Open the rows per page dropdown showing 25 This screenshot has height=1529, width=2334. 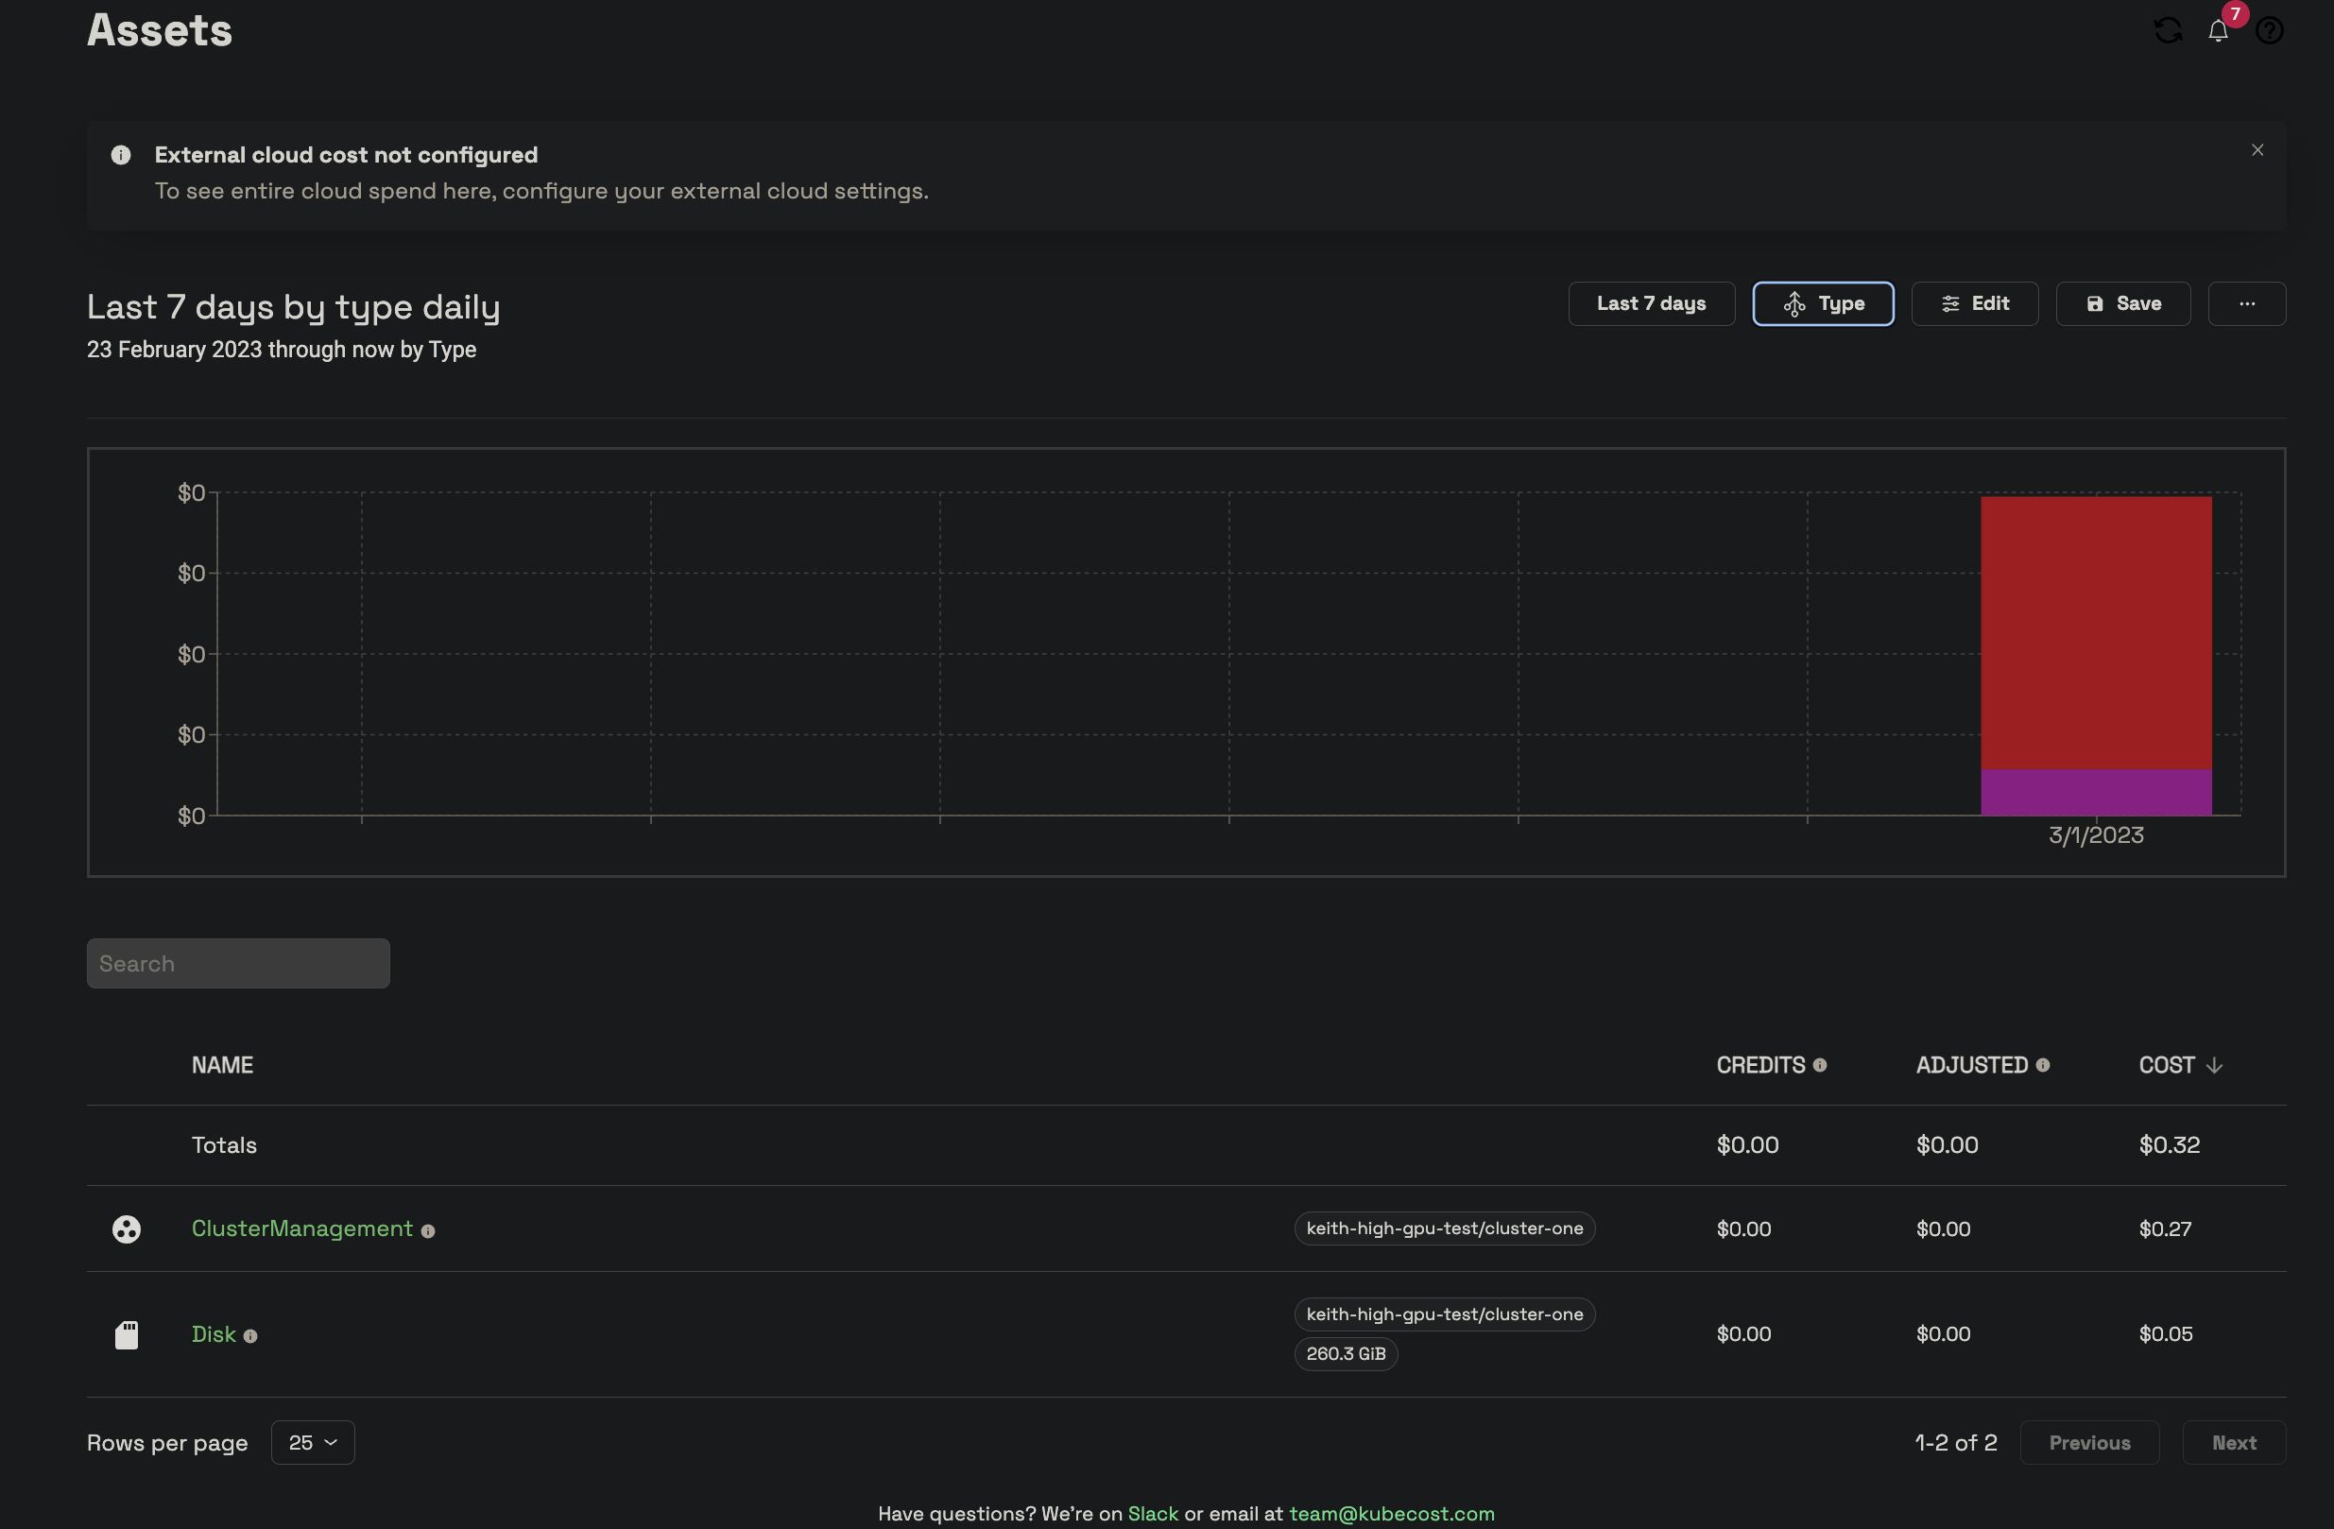click(312, 1442)
